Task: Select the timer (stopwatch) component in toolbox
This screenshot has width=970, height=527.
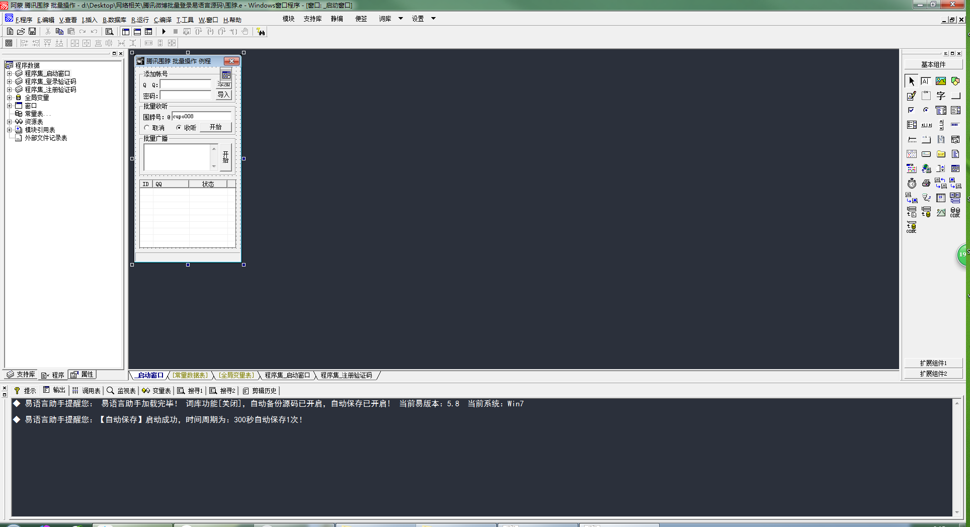Action: click(912, 184)
